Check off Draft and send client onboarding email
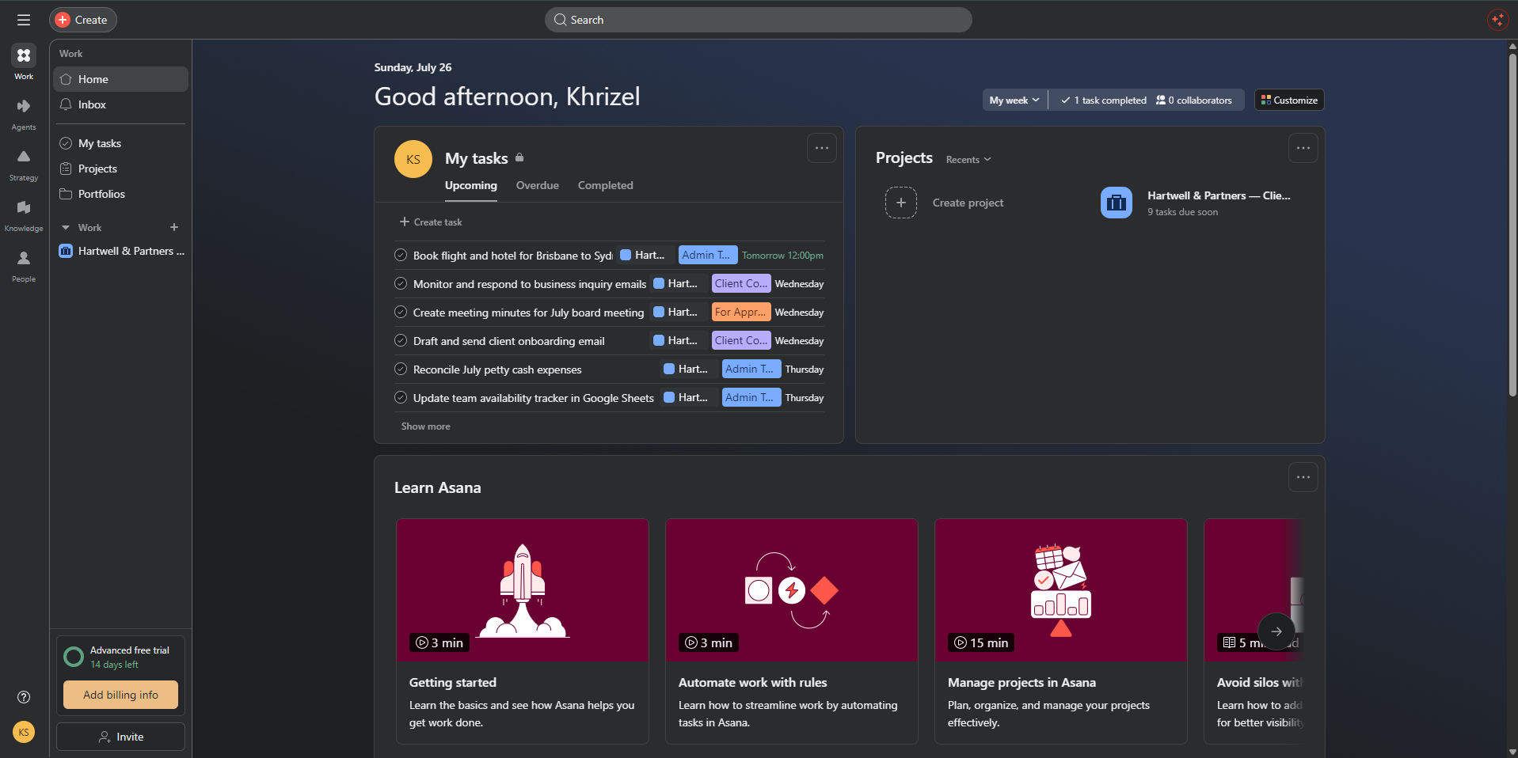The image size is (1518, 758). (x=401, y=340)
